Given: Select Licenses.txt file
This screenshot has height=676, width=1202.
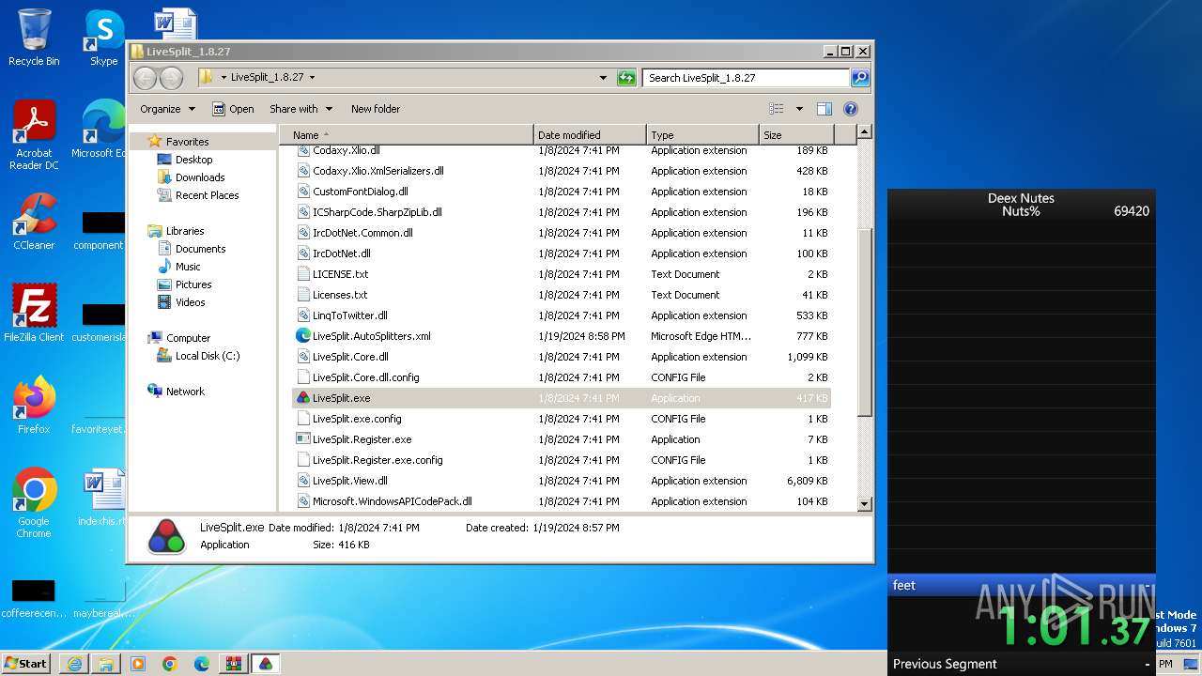Looking at the screenshot, I should (562, 295).
